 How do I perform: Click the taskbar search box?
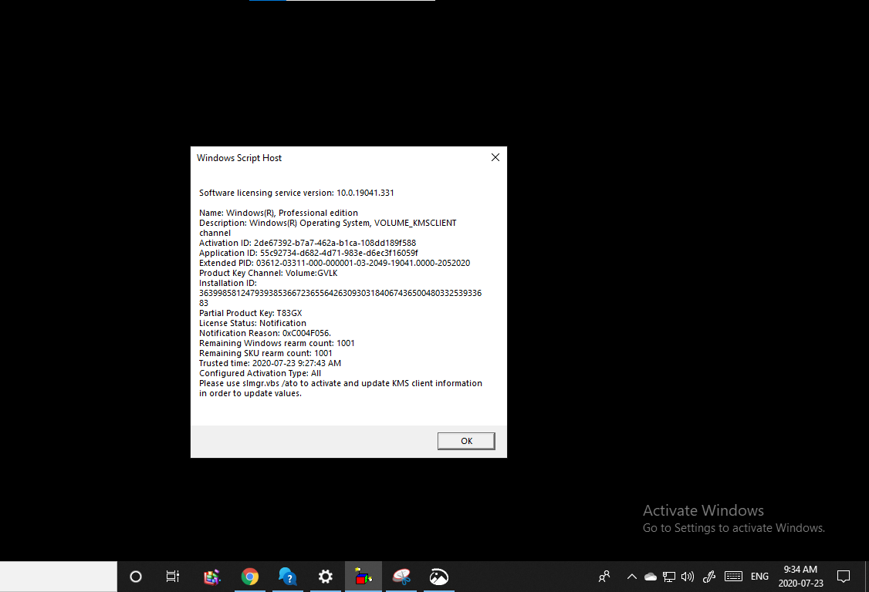58,577
